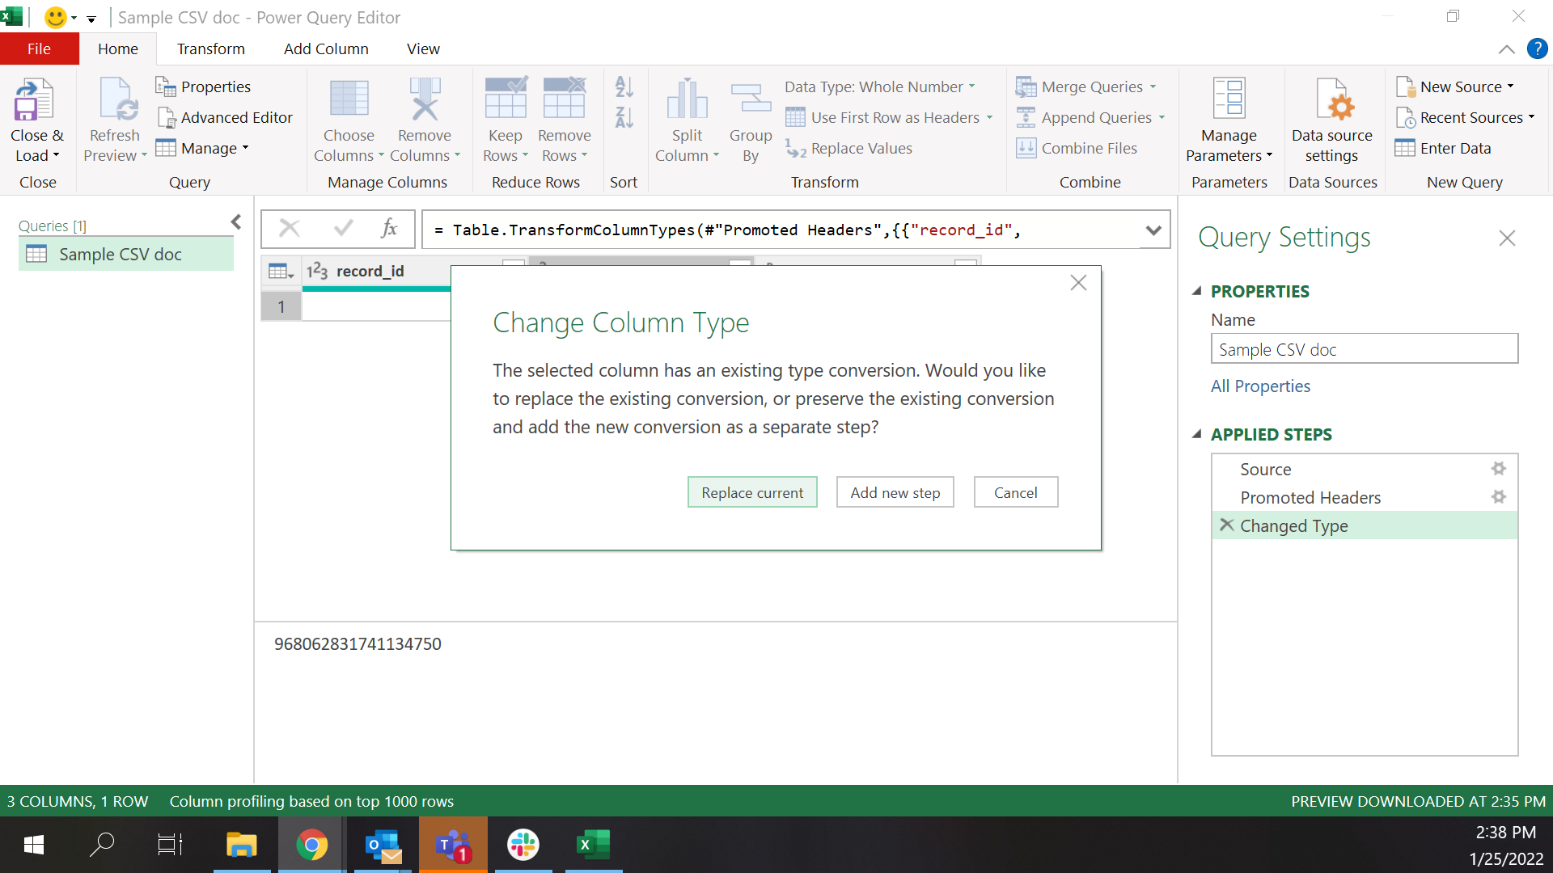Expand the formula bar dropdown arrow

(1153, 230)
